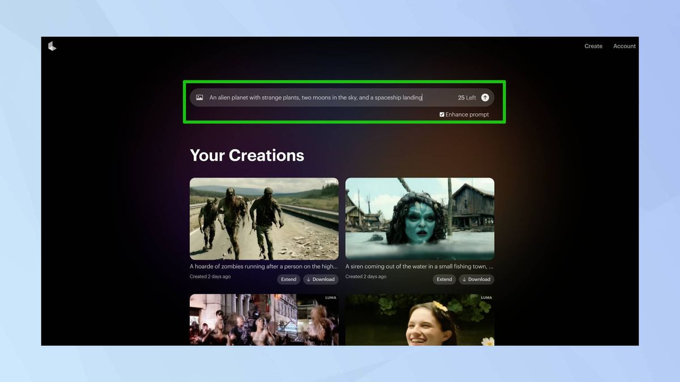The height and width of the screenshot is (382, 680).
Task: Extend the zombies highway video
Action: [288, 280]
